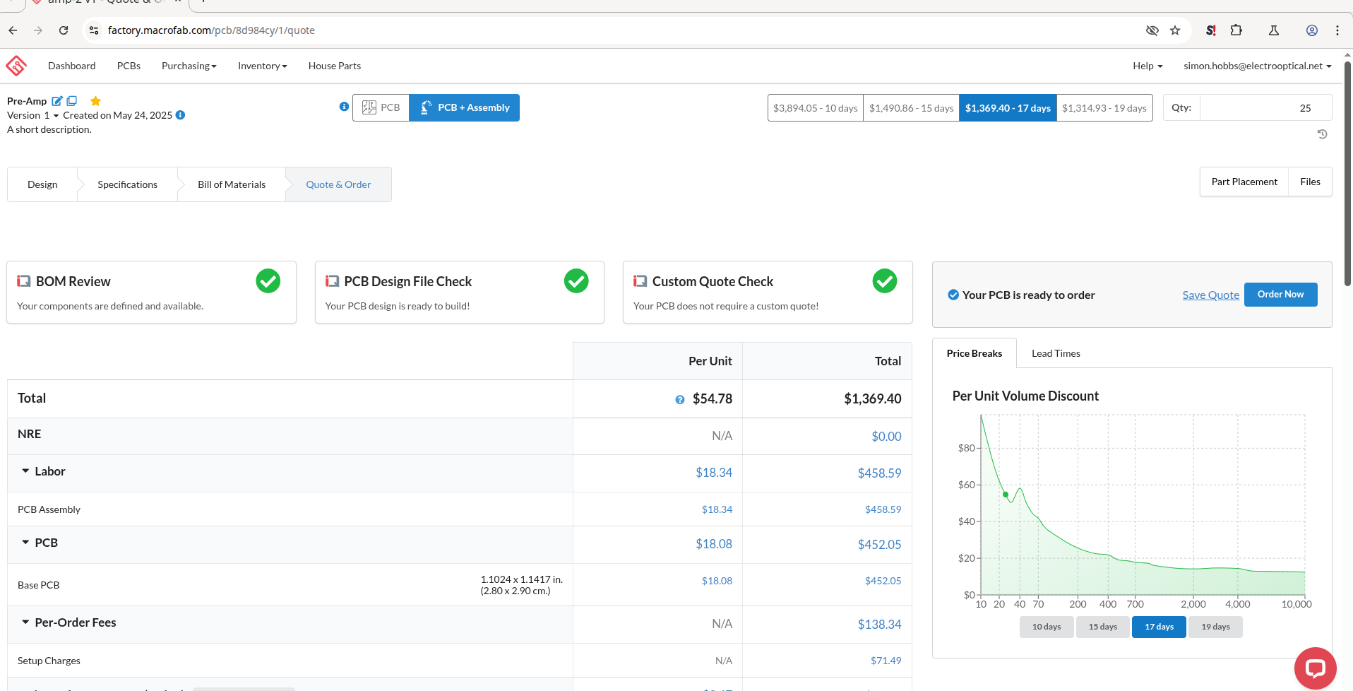
Task: Click the Save Quote link
Action: point(1210,295)
